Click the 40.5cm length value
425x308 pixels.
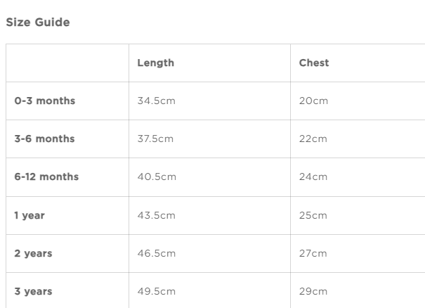(x=157, y=177)
